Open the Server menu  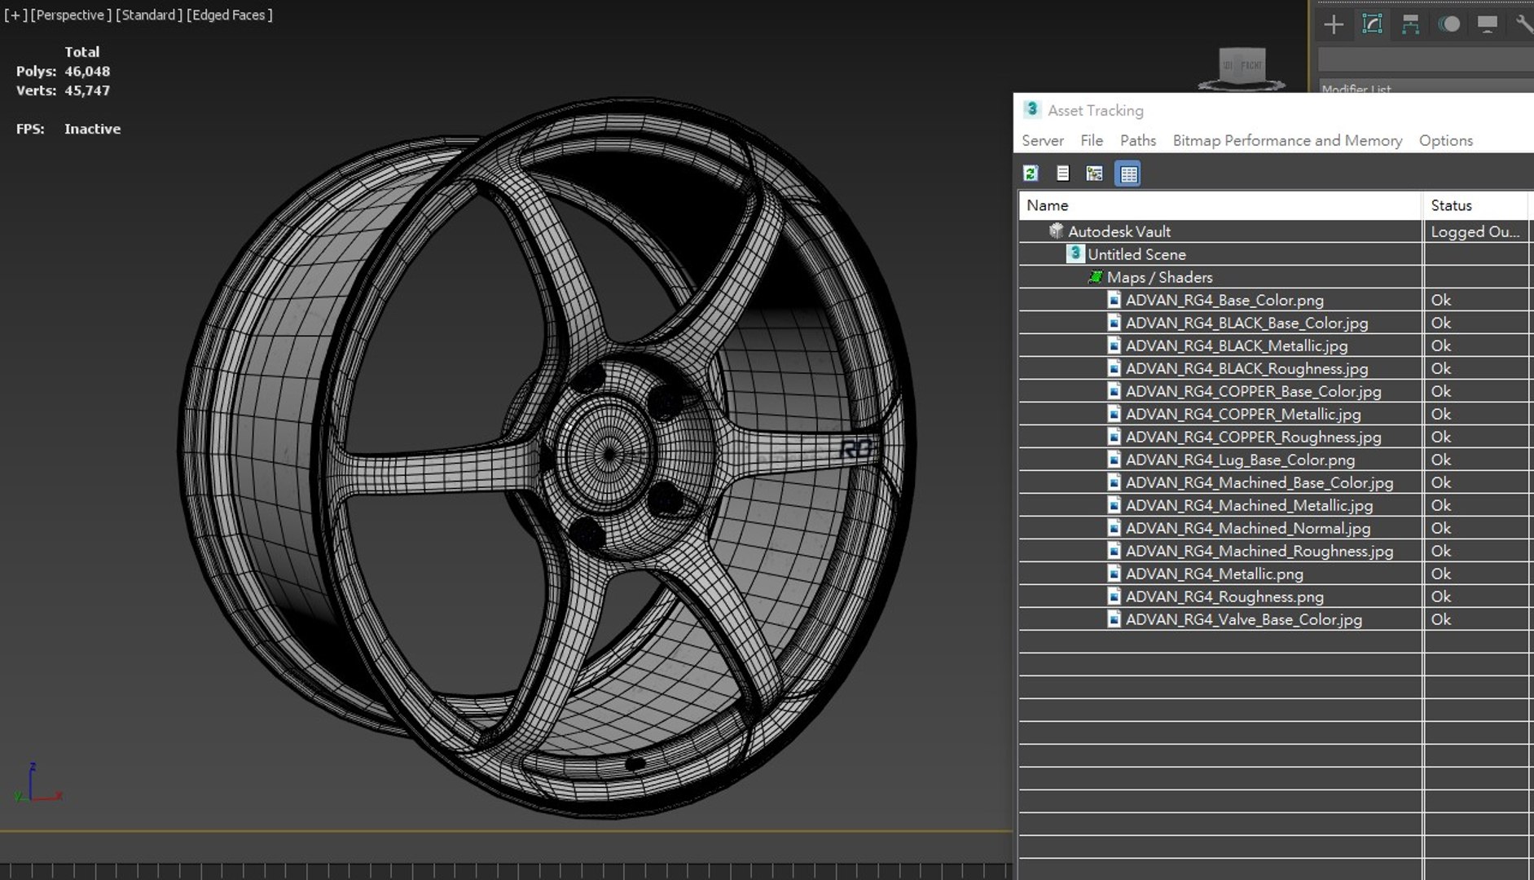[1043, 140]
